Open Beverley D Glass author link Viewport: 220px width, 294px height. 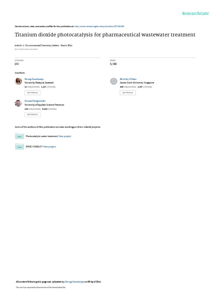click(x=128, y=79)
